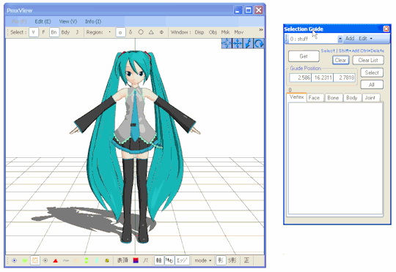
Task: Click the diagonal arrow zoom view icon
Action: 249,44
